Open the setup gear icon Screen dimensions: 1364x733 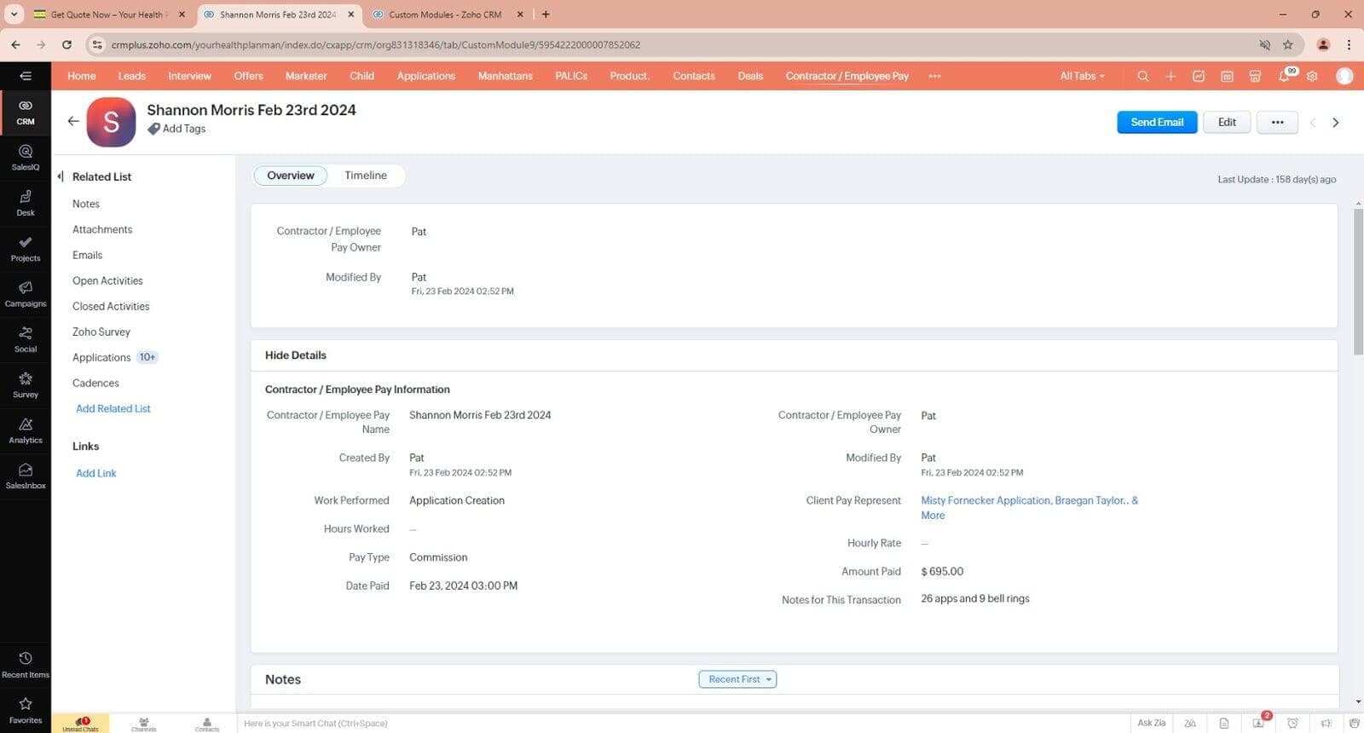[1312, 76]
